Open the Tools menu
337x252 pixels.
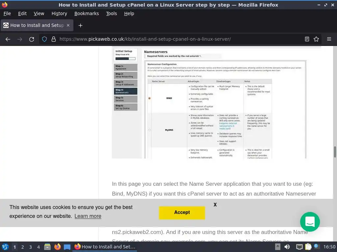112,13
